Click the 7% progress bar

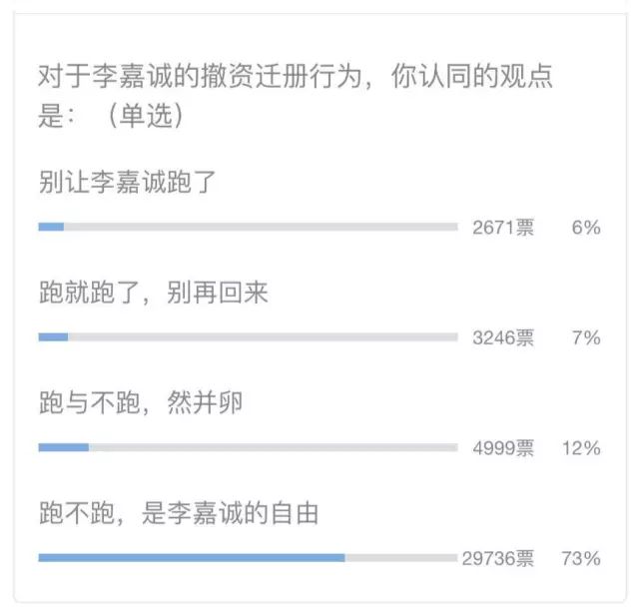click(249, 337)
